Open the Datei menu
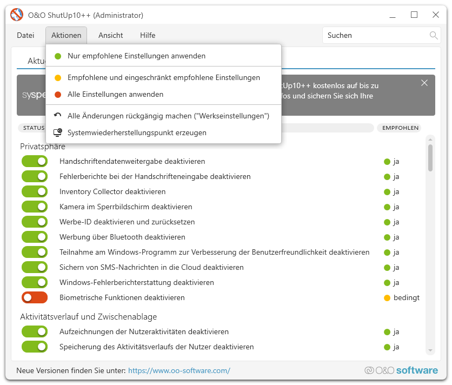Viewport: 452px width, 385px height. point(25,35)
